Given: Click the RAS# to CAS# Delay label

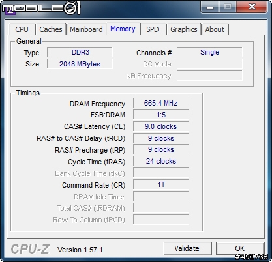Looking at the screenshot, I should (x=81, y=138).
